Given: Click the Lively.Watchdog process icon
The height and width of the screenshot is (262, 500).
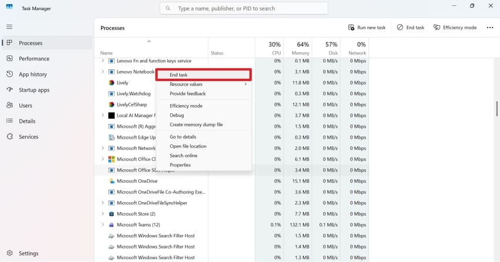Looking at the screenshot, I should [x=111, y=93].
